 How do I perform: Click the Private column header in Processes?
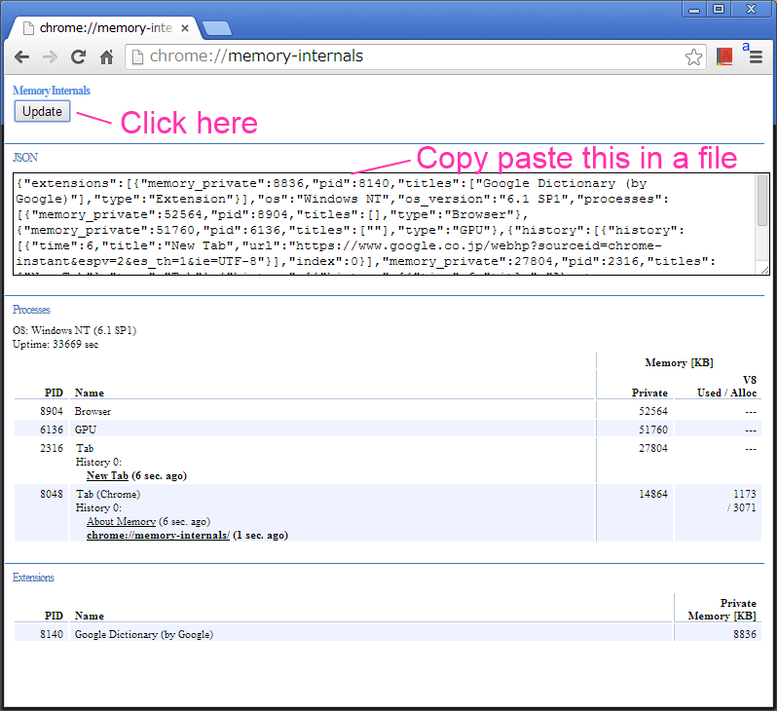coord(649,393)
